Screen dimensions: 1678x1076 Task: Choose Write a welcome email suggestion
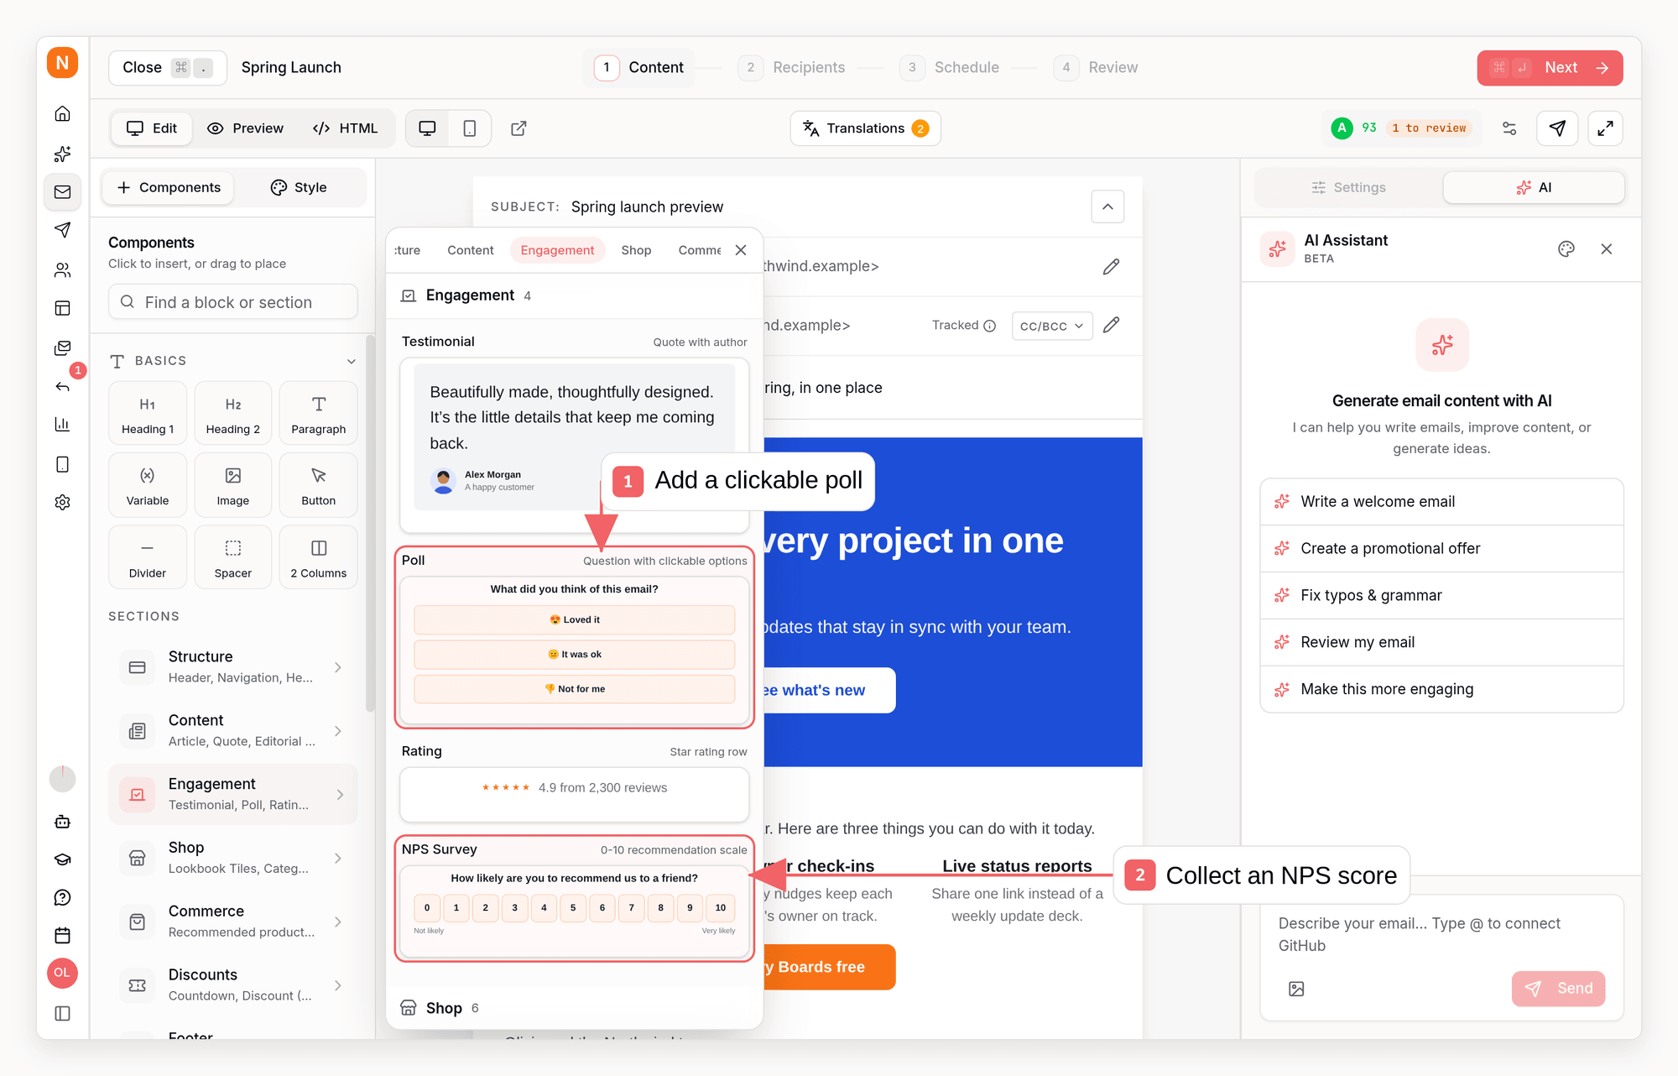click(1441, 502)
